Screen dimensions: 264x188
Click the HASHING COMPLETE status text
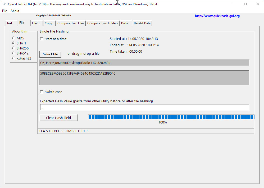[x=64, y=131]
